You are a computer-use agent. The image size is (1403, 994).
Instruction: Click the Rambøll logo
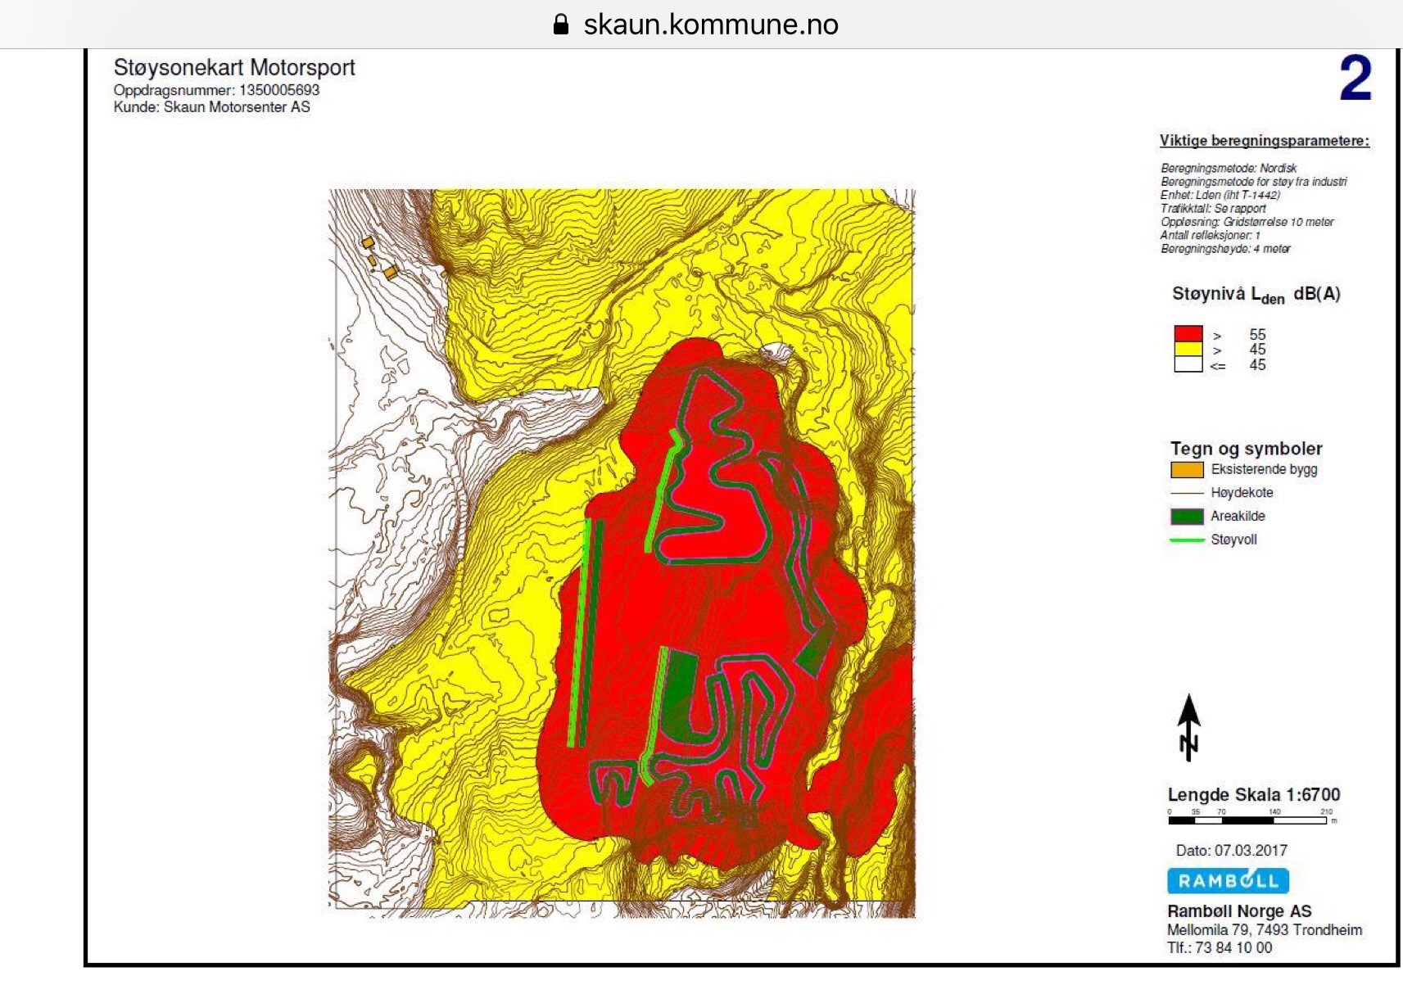coord(1228,881)
